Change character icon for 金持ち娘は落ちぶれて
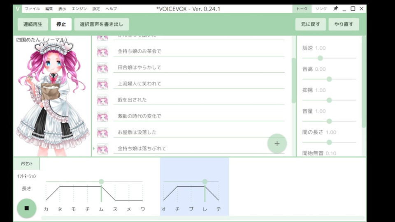395x222 pixels. 102,149
